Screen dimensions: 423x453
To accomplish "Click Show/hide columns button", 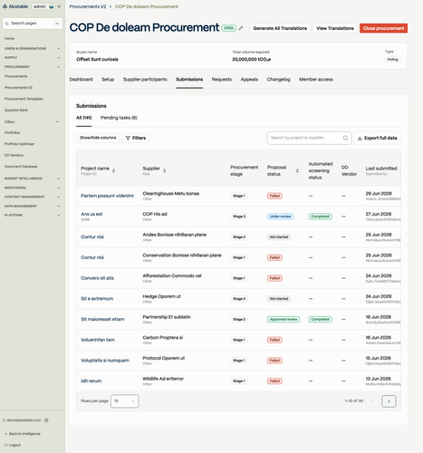I will pyautogui.click(x=98, y=138).
